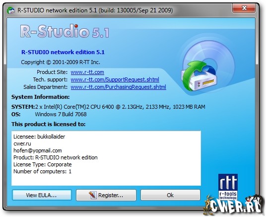Click the R-Studio title bar app icon
266x217 pixels.
[x=11, y=10]
